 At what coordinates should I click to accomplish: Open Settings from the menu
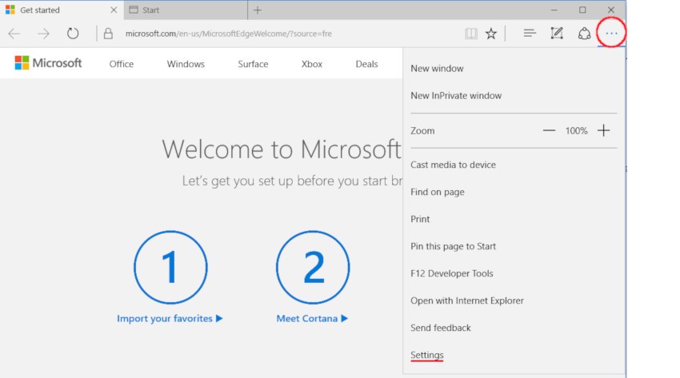coord(426,355)
